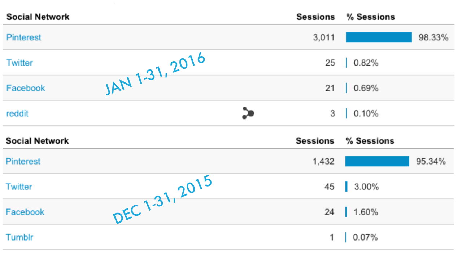Open the reddit social network link

tap(17, 113)
